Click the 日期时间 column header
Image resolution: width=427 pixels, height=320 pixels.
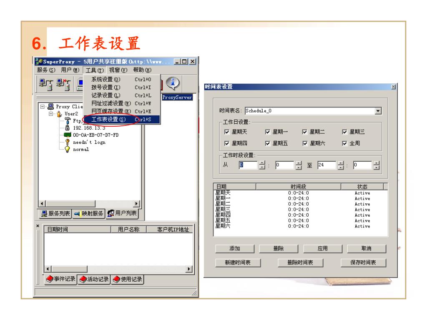tap(77, 230)
